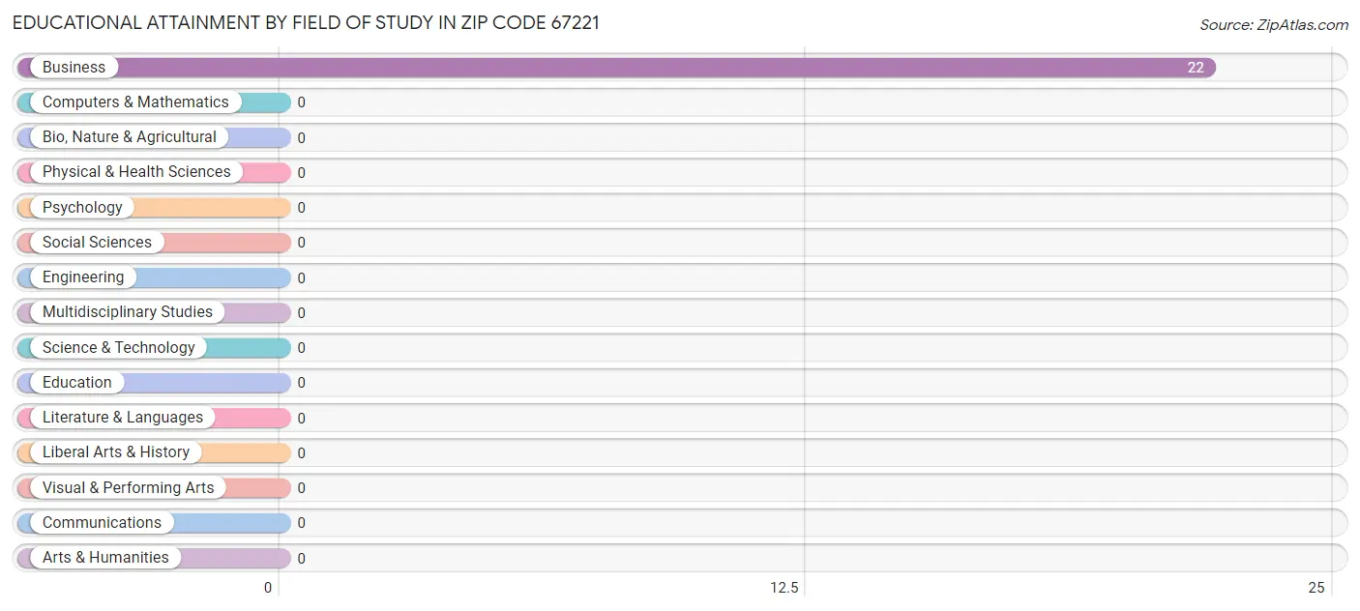
Task: Click the Source: ZipAtlas.com text
Action: coord(1274,25)
